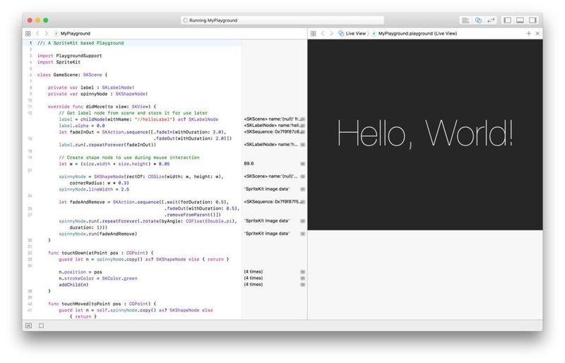565x363 pixels.
Task: Click the 89.6 result value
Action: (249, 164)
